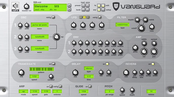Click the delay mix knob
Viewport: 174px width, 97px height.
[75, 73]
